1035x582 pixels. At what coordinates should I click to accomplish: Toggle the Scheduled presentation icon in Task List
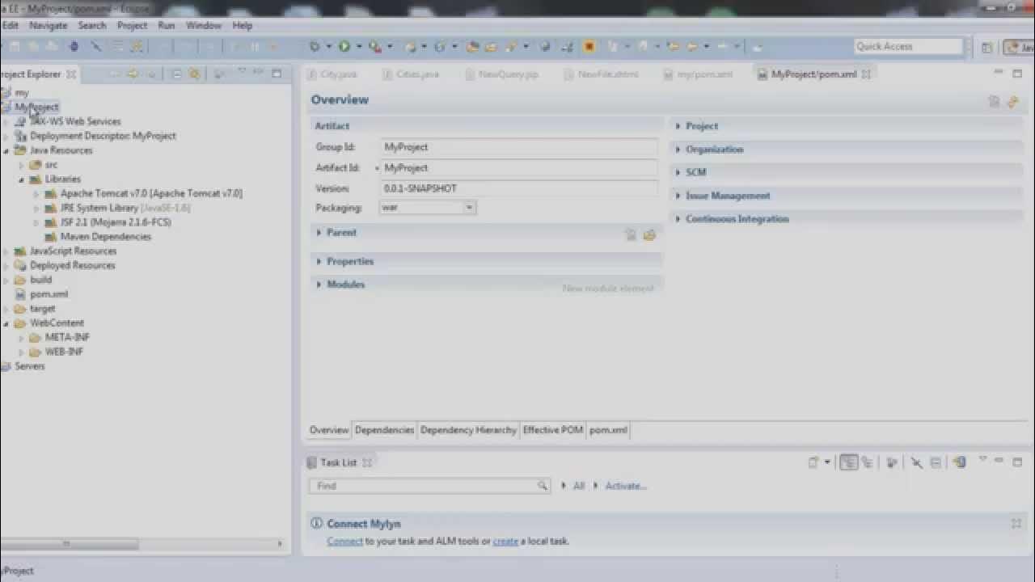tap(868, 462)
